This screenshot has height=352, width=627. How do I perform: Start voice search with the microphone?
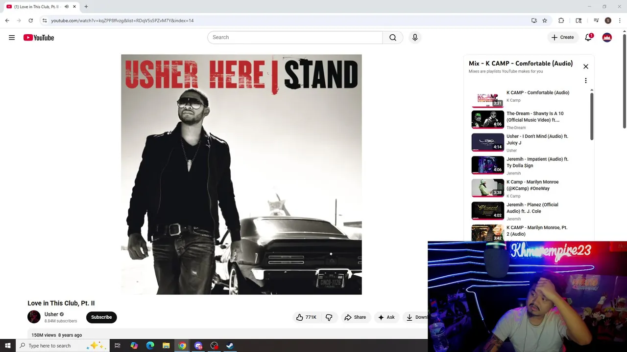[x=415, y=37]
